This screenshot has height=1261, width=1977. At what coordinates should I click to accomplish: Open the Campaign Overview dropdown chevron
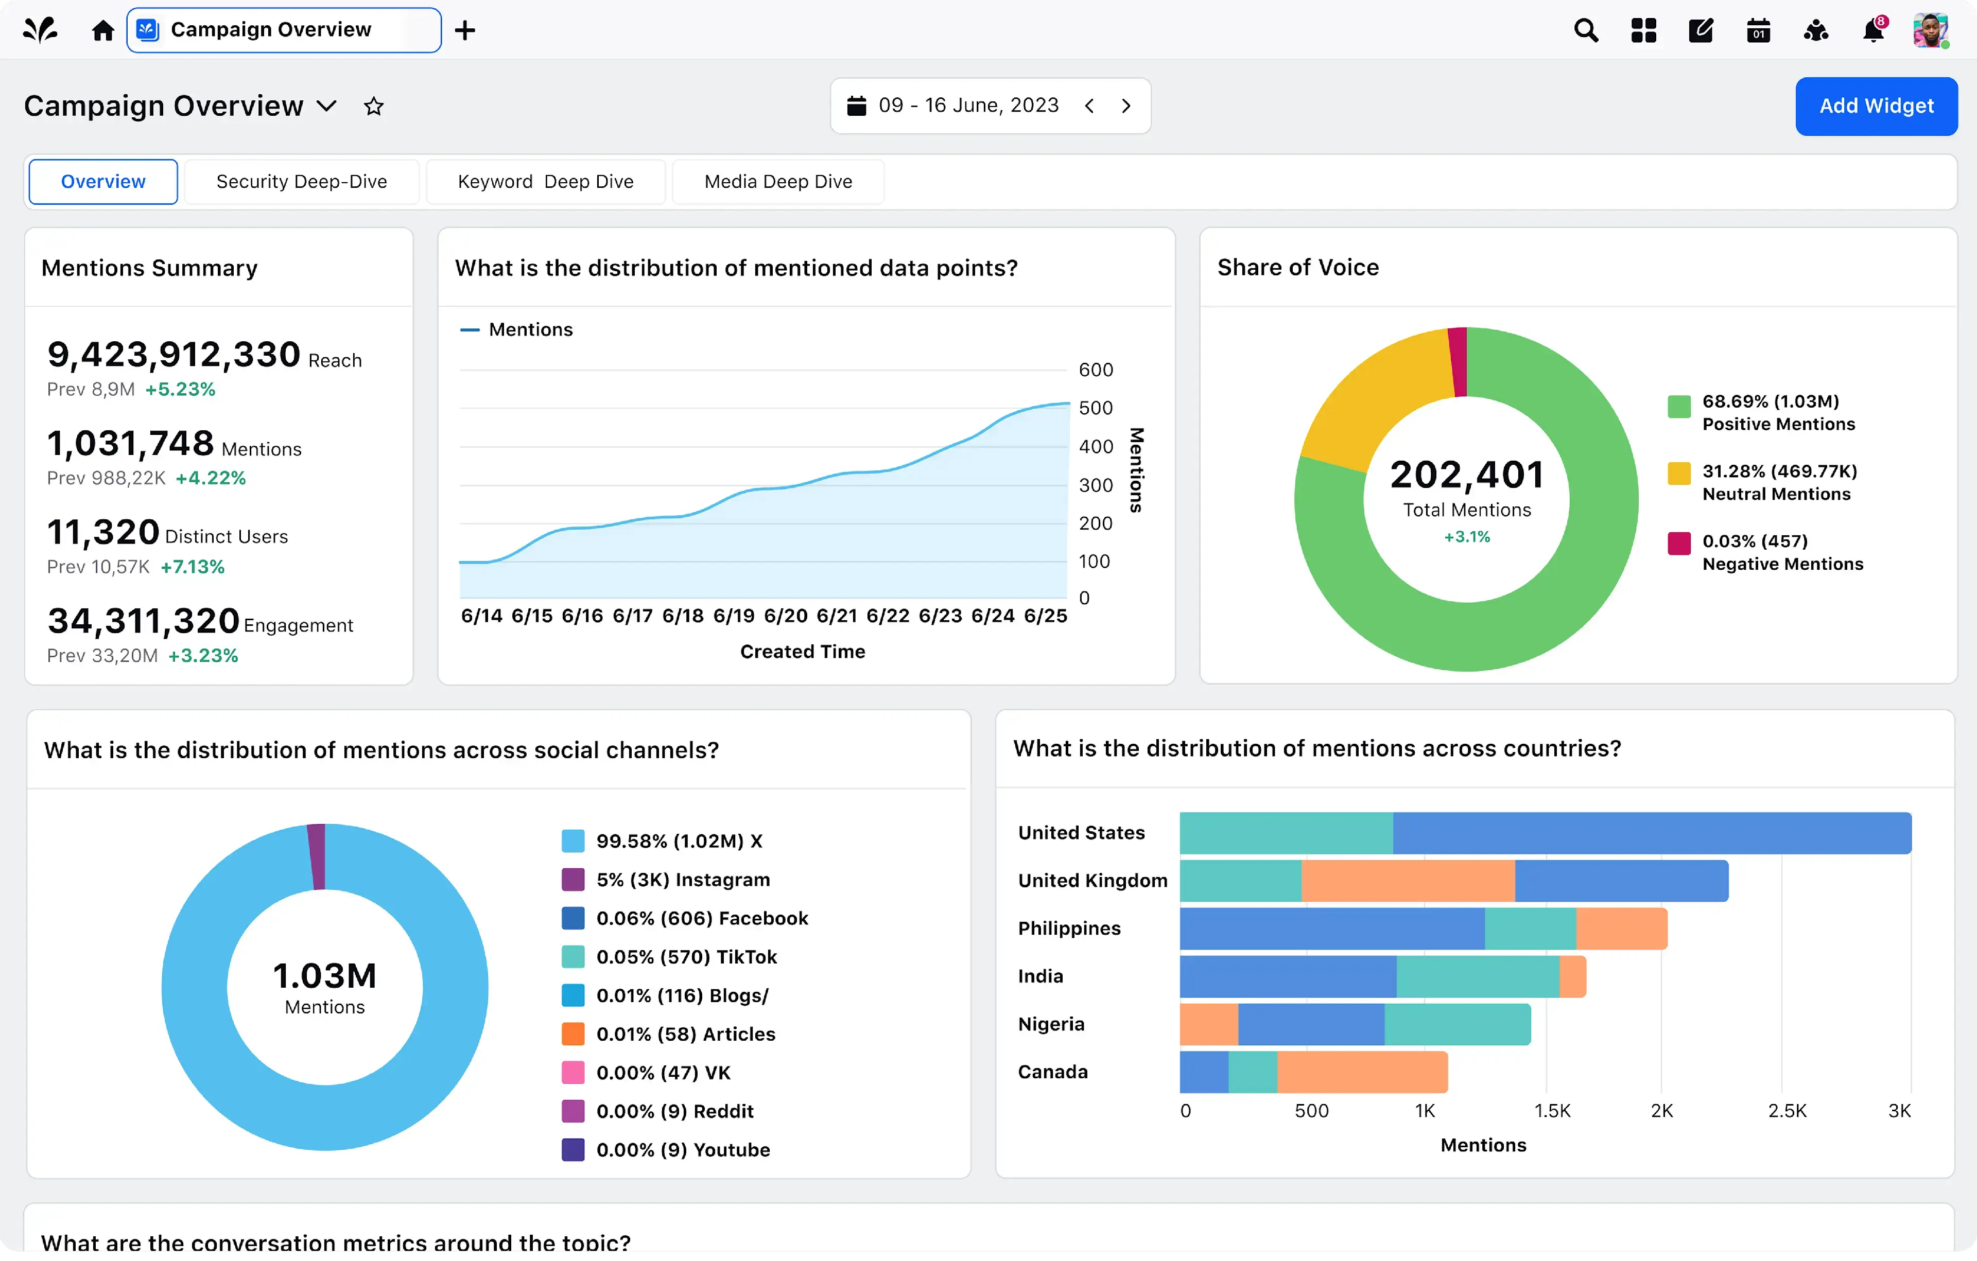tap(326, 107)
